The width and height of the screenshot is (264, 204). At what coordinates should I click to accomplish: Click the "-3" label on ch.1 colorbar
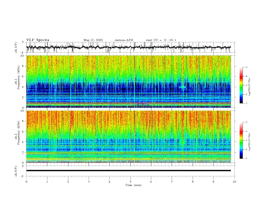246,67
